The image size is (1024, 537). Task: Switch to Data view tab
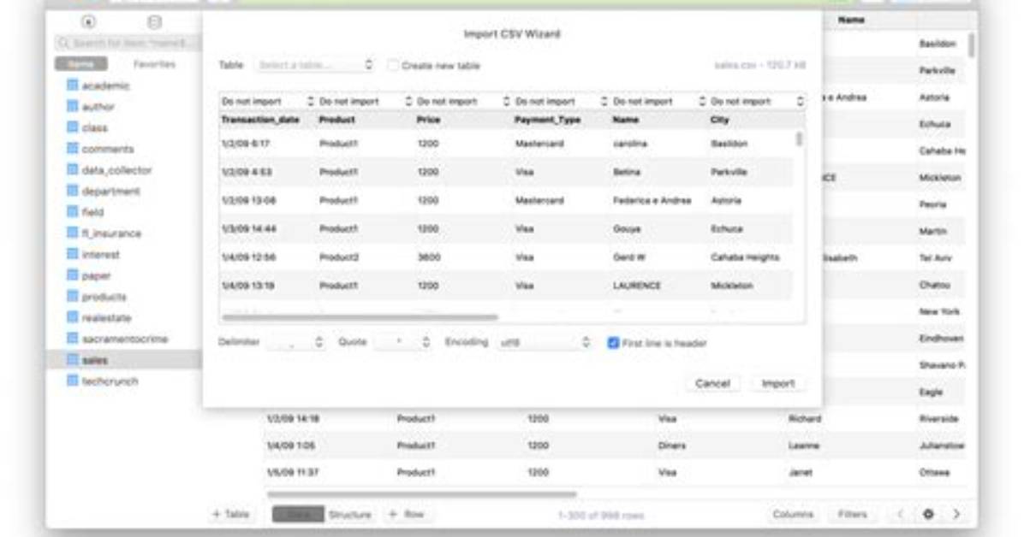tap(299, 514)
